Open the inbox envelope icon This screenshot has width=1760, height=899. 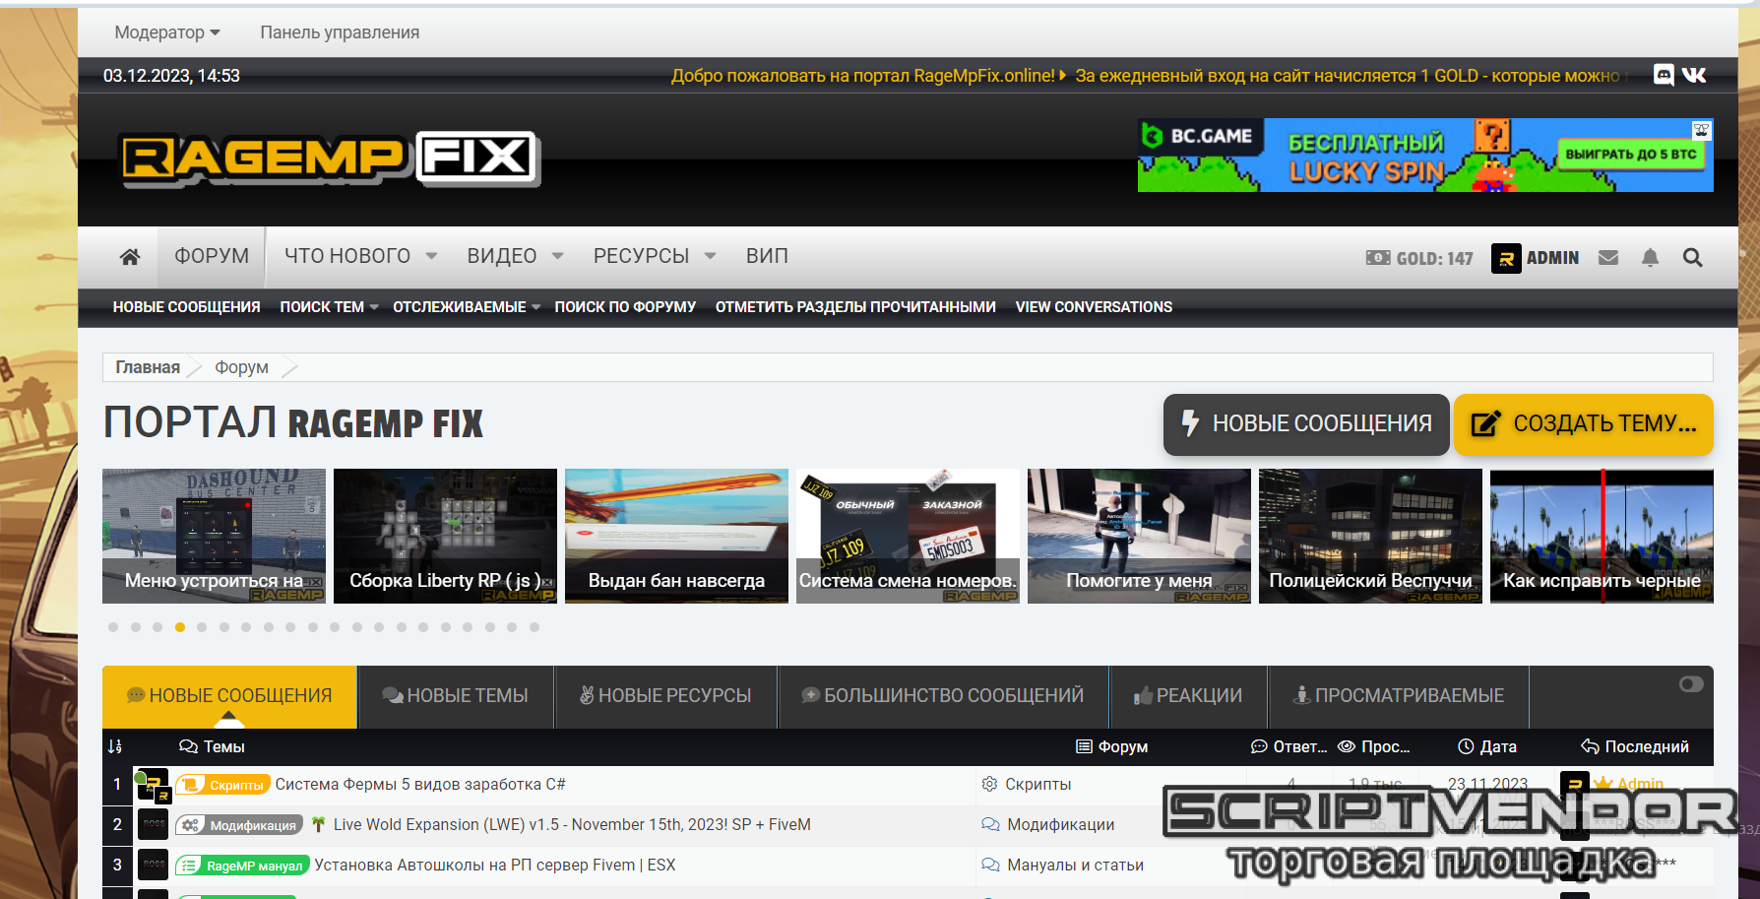pyautogui.click(x=1608, y=257)
